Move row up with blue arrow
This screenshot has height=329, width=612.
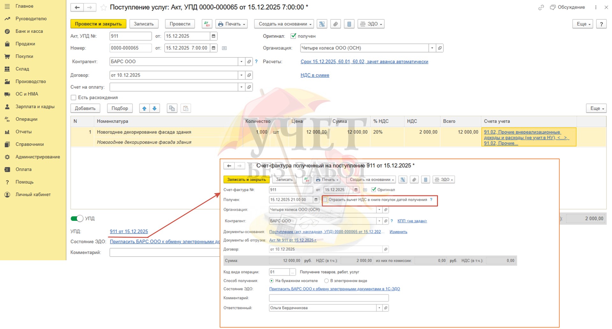144,108
